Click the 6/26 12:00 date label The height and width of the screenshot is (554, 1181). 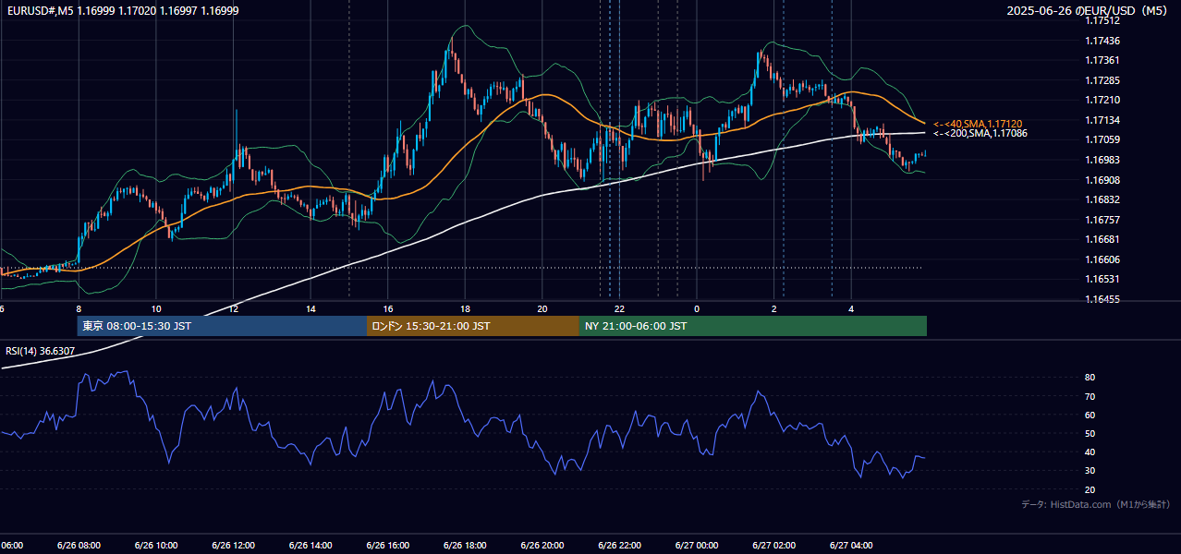(x=233, y=546)
